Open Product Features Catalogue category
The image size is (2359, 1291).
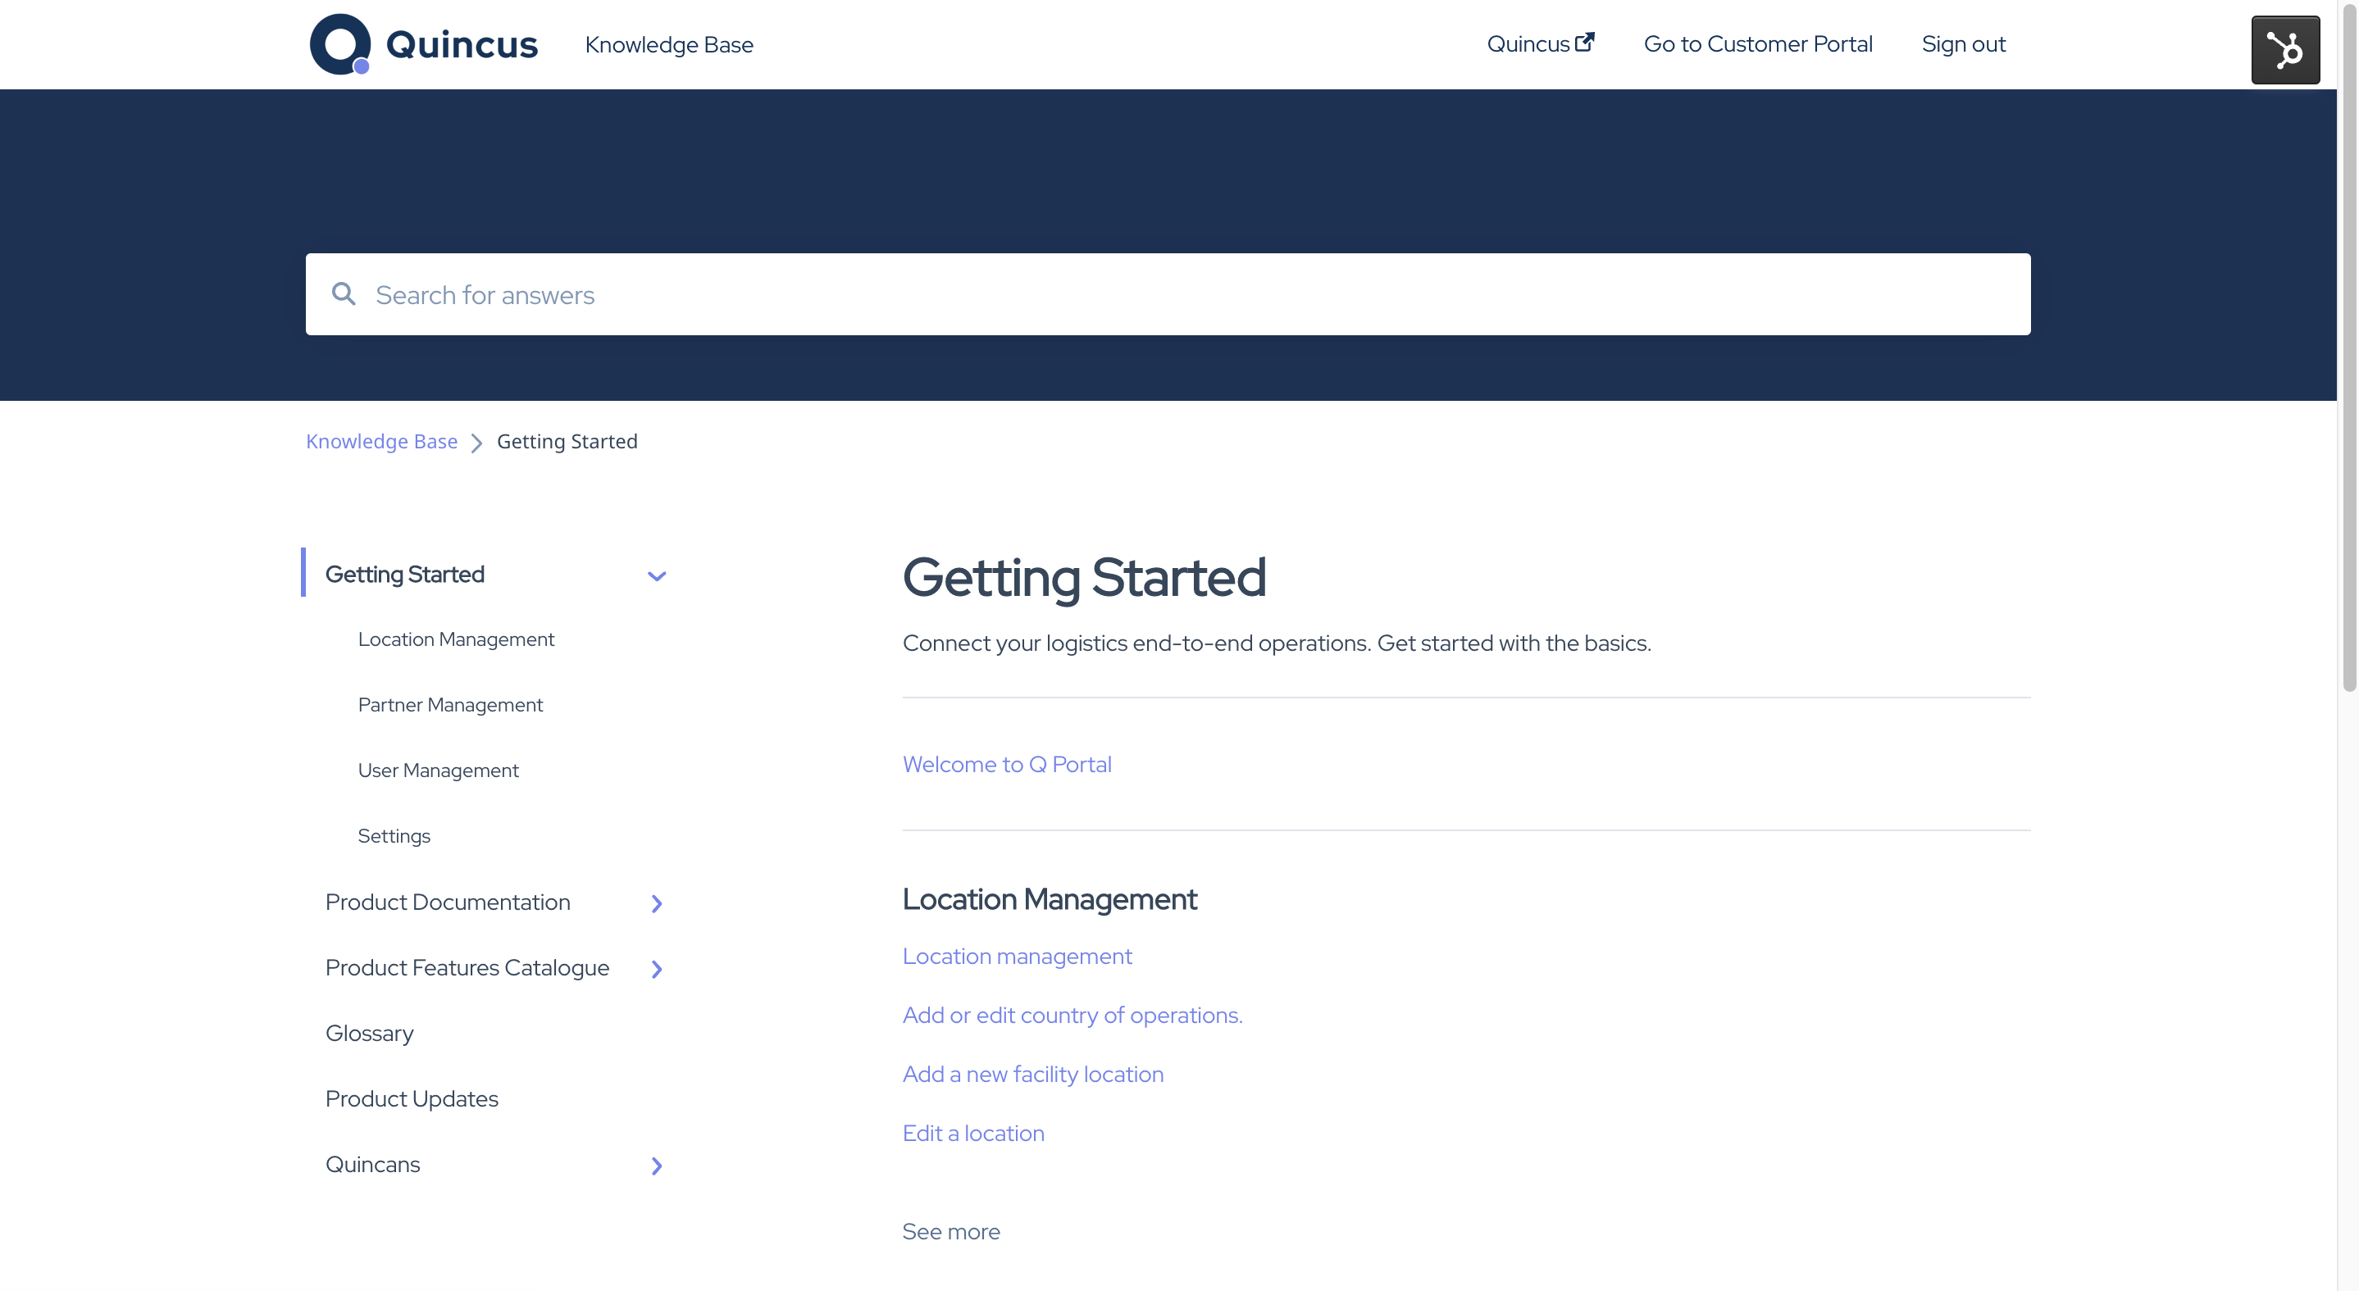467,968
